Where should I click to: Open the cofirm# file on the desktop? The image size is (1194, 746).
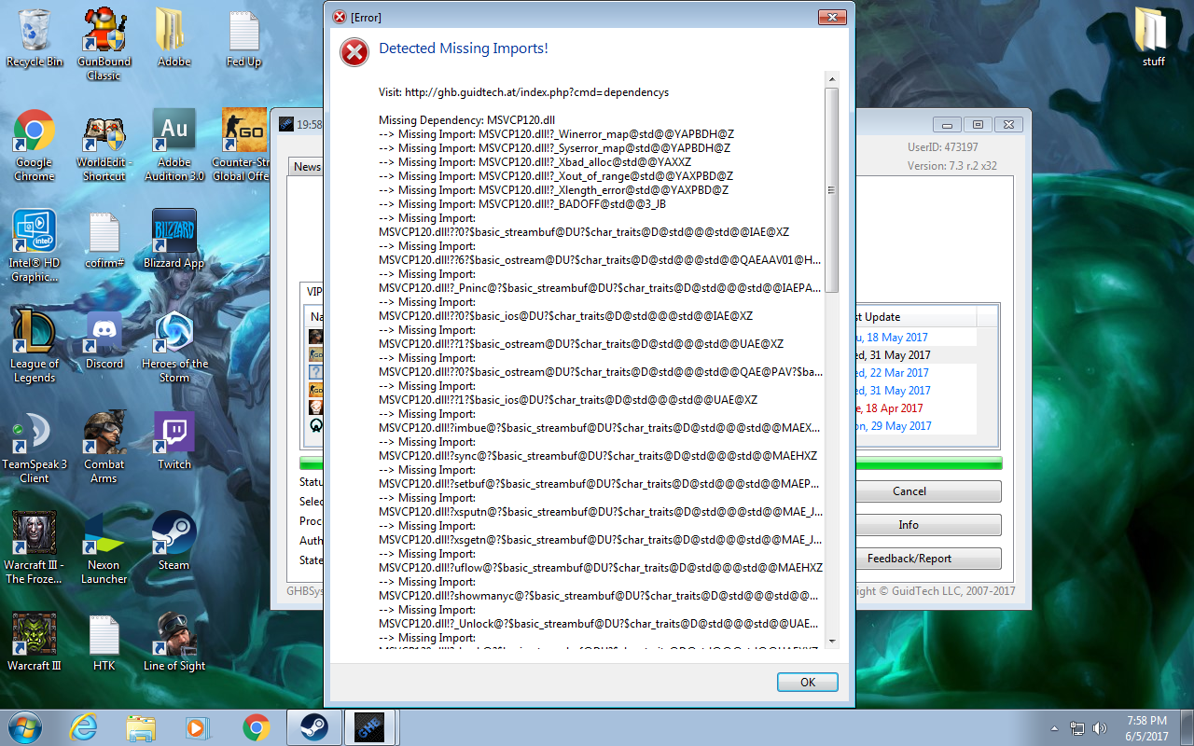(x=104, y=241)
